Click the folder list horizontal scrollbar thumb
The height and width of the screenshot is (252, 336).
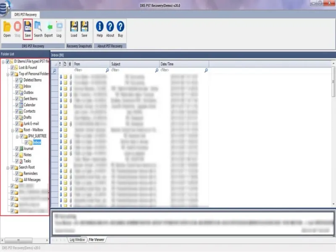18,240
